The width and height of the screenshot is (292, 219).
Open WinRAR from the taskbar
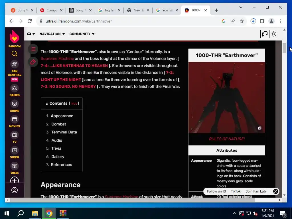click(x=63, y=213)
